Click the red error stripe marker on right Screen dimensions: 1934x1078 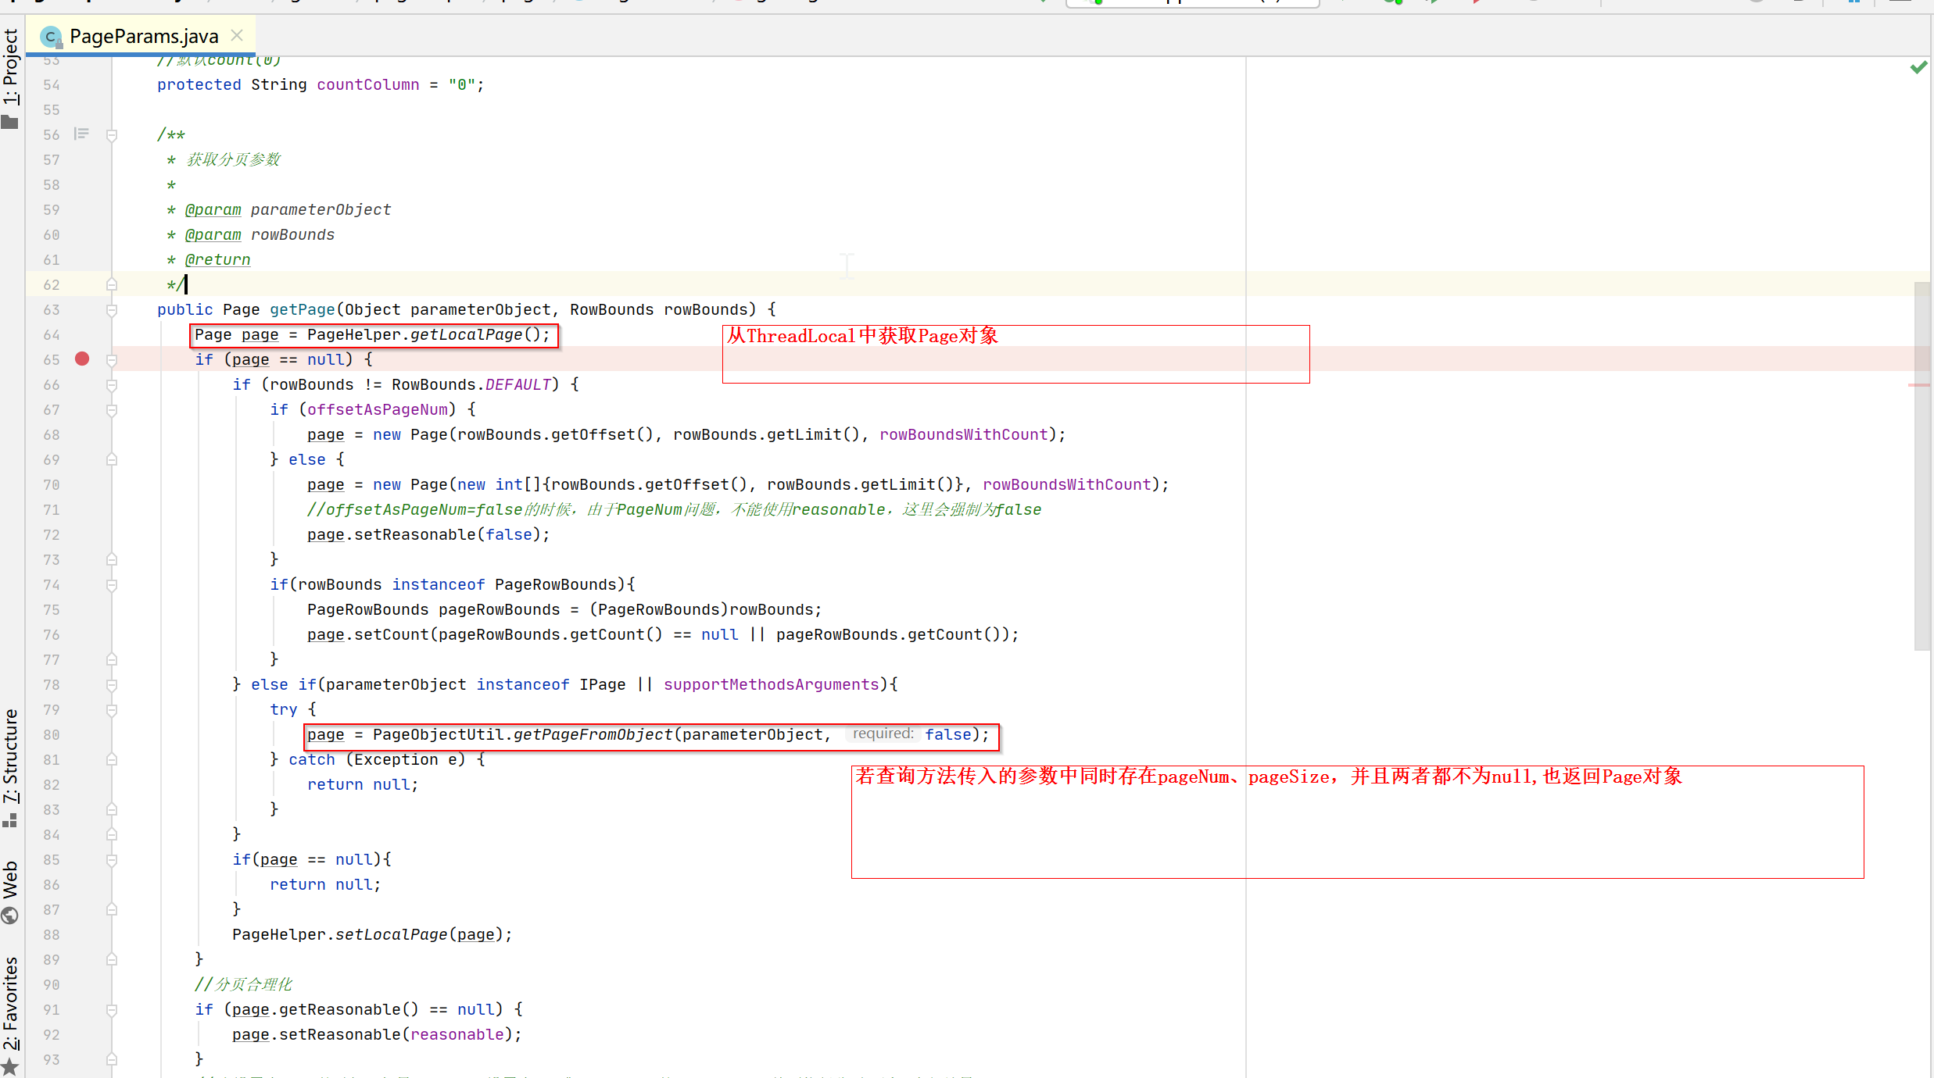(x=1918, y=385)
